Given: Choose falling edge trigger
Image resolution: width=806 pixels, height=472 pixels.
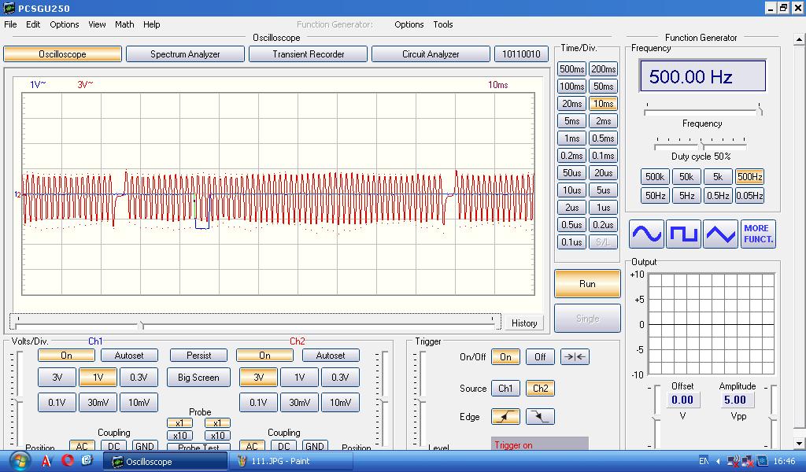Looking at the screenshot, I should [540, 417].
